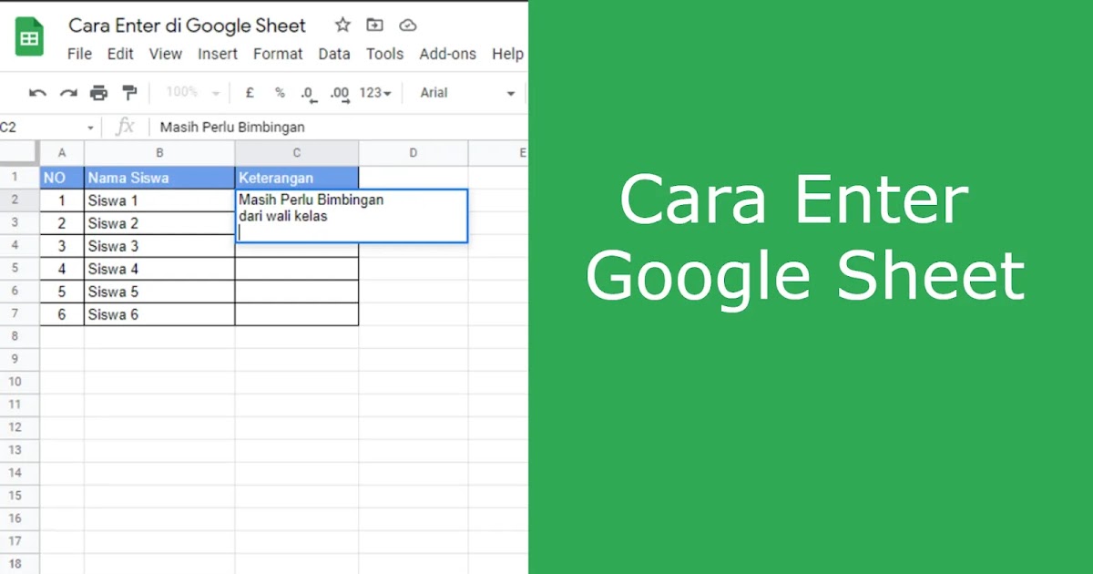Image resolution: width=1093 pixels, height=574 pixels.
Task: Format selection as currency
Action: tap(250, 93)
